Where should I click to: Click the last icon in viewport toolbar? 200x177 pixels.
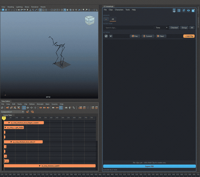click(96, 10)
